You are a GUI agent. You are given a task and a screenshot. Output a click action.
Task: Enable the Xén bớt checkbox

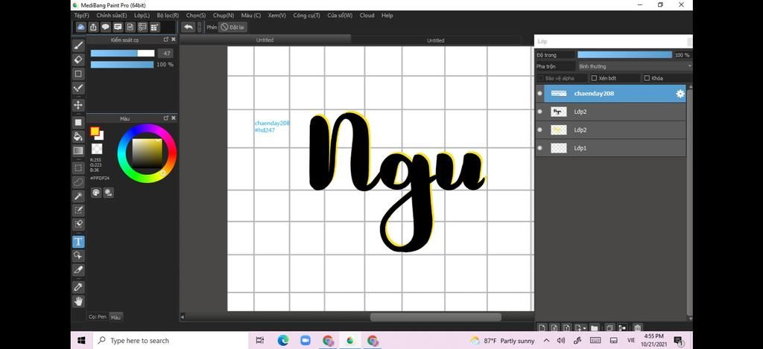click(x=594, y=78)
